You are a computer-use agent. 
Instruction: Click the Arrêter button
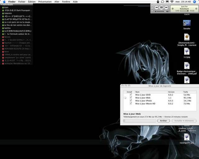(x=164, y=120)
